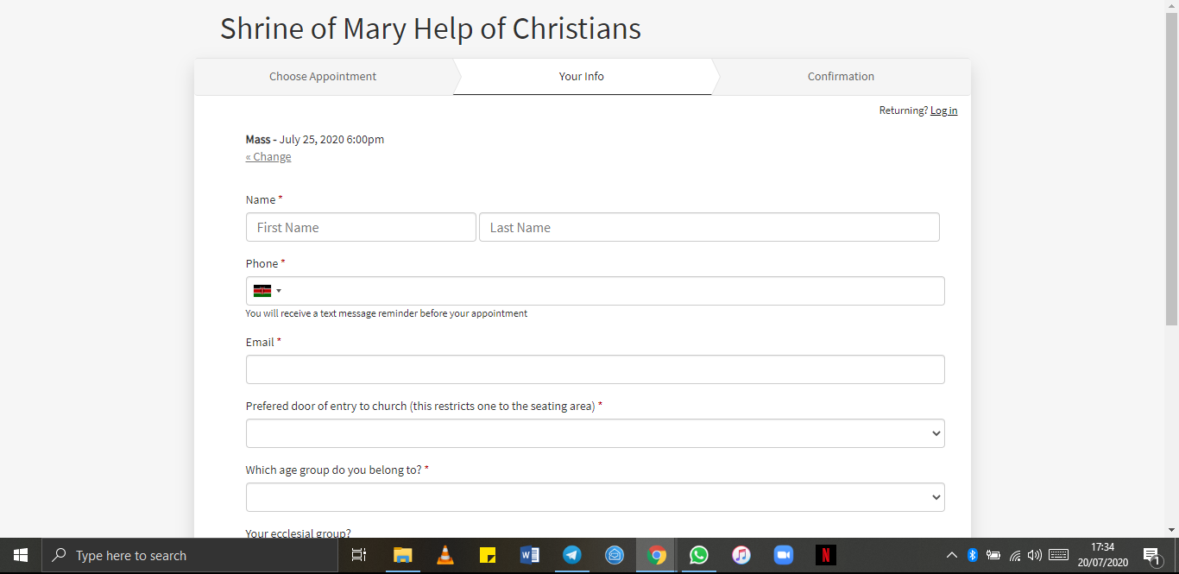
Task: Focus the First Name field
Action: coord(361,228)
